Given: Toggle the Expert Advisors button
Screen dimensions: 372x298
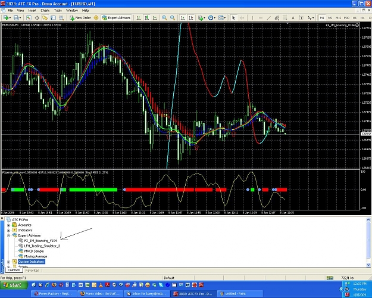Looking at the screenshot, I should coord(116,18).
